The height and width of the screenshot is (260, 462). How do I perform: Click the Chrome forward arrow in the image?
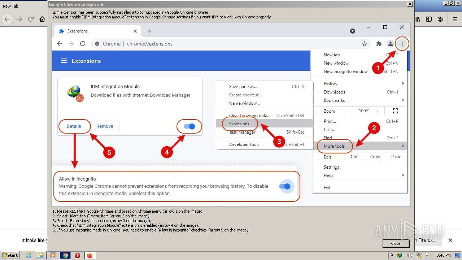(x=71, y=44)
